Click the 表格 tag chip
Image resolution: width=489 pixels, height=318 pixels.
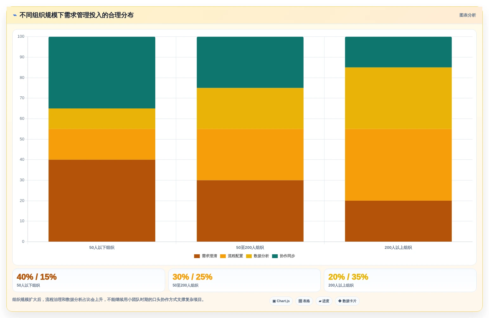(x=304, y=301)
